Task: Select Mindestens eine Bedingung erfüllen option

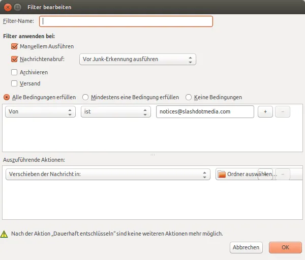Action: (85, 97)
